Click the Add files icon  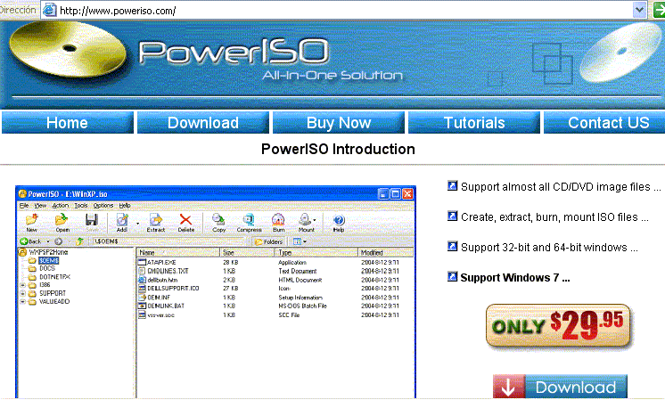coord(122,219)
